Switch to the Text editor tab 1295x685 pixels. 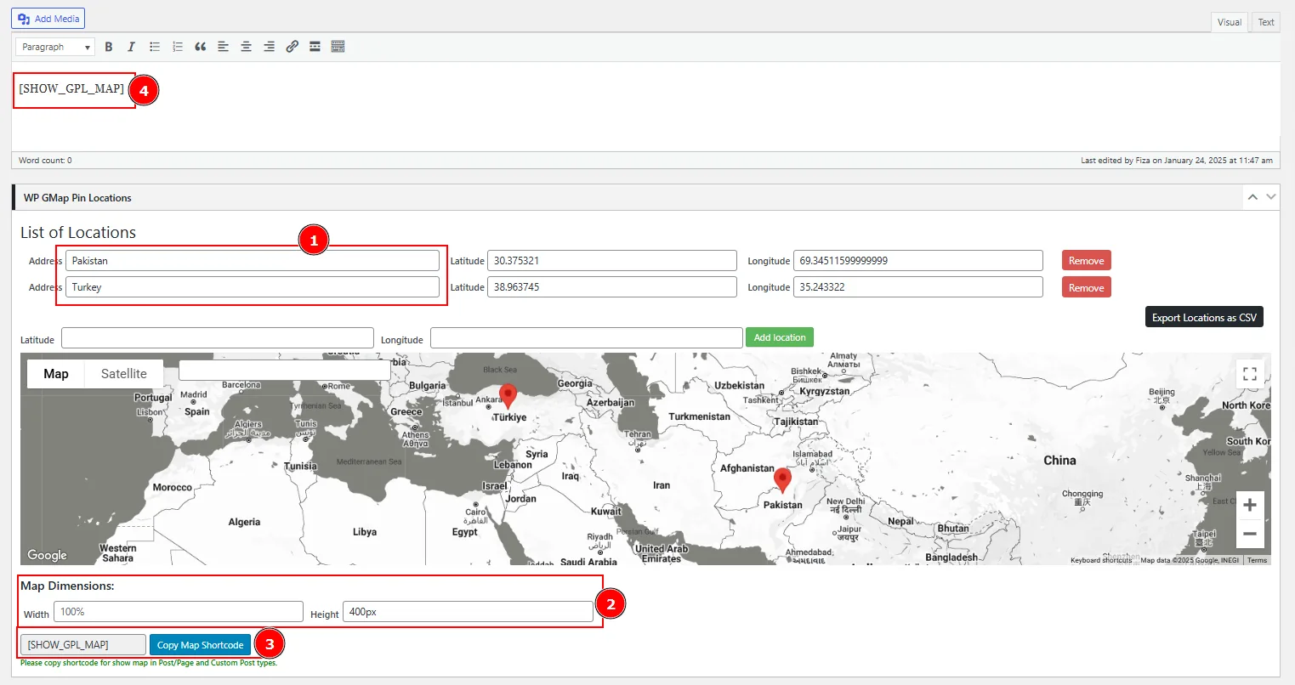click(x=1266, y=22)
